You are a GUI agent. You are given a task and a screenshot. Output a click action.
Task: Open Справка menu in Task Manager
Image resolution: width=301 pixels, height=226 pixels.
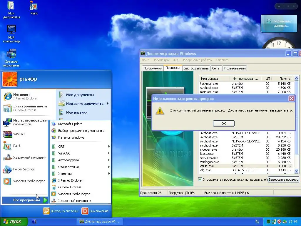coord(222,60)
